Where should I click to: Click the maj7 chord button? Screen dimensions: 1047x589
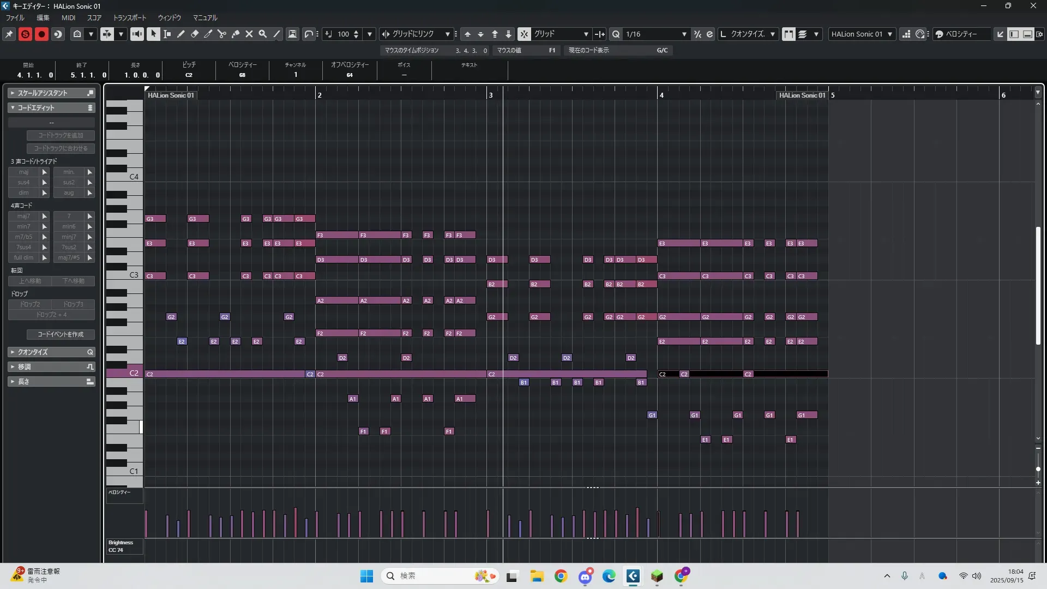(x=23, y=216)
